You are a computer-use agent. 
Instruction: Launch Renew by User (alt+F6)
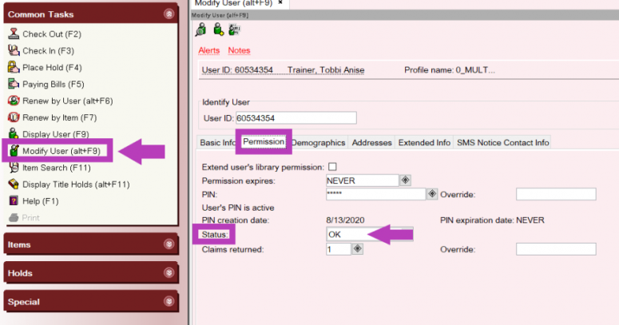pyautogui.click(x=68, y=101)
